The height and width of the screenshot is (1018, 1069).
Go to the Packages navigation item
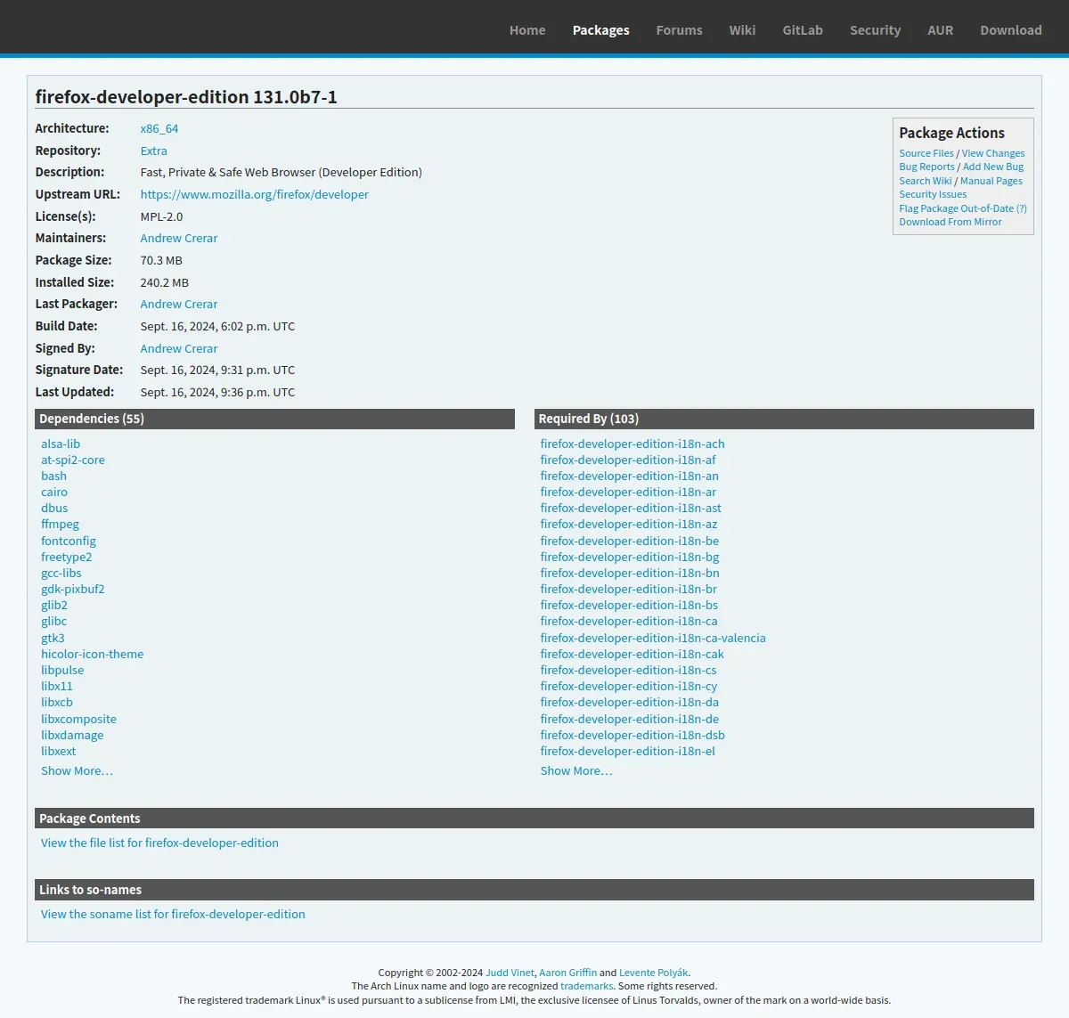[x=601, y=30]
